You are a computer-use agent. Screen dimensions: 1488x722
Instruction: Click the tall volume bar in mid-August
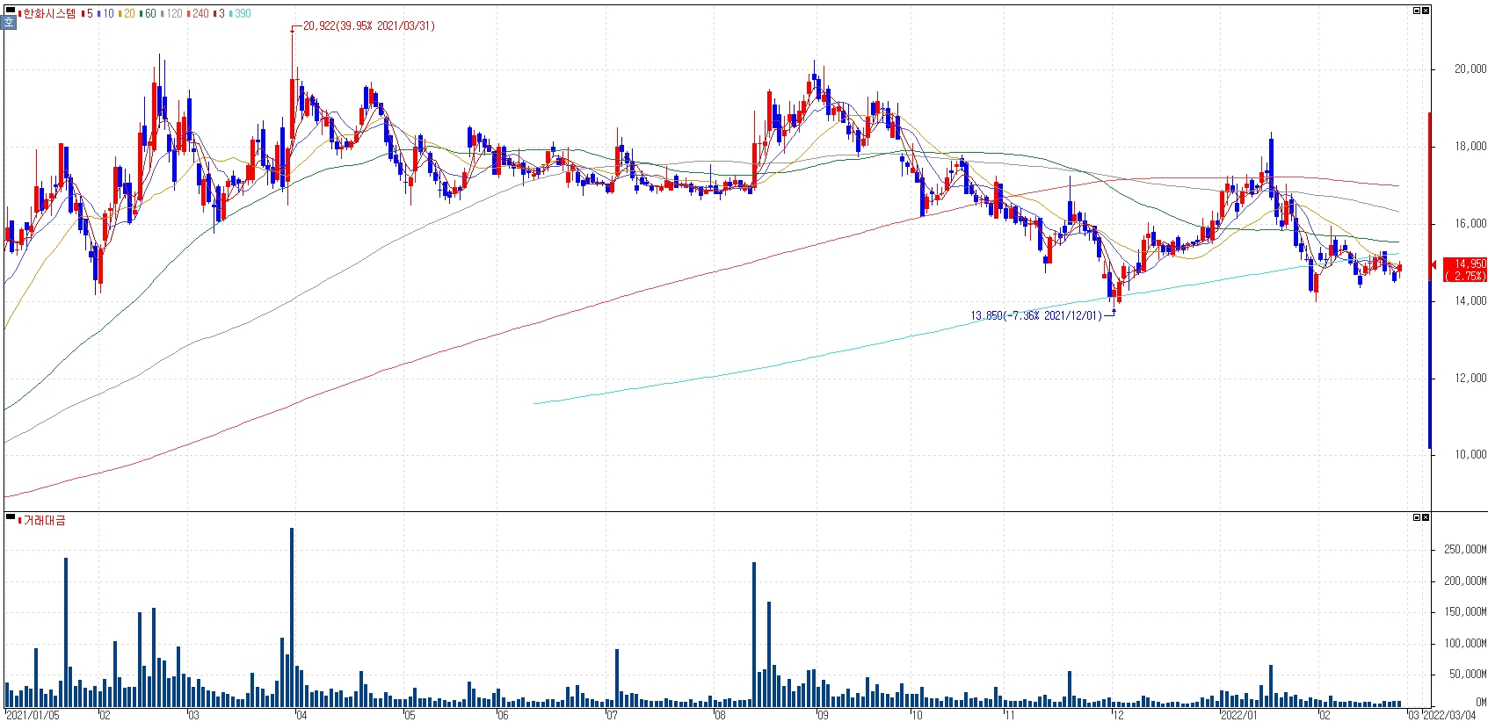(x=754, y=634)
